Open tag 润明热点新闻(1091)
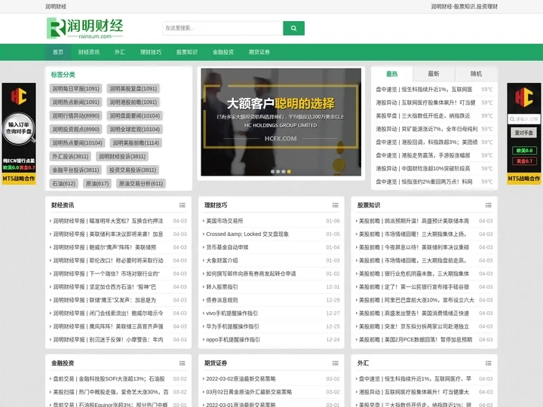This screenshot has height=407, width=543. click(x=76, y=103)
